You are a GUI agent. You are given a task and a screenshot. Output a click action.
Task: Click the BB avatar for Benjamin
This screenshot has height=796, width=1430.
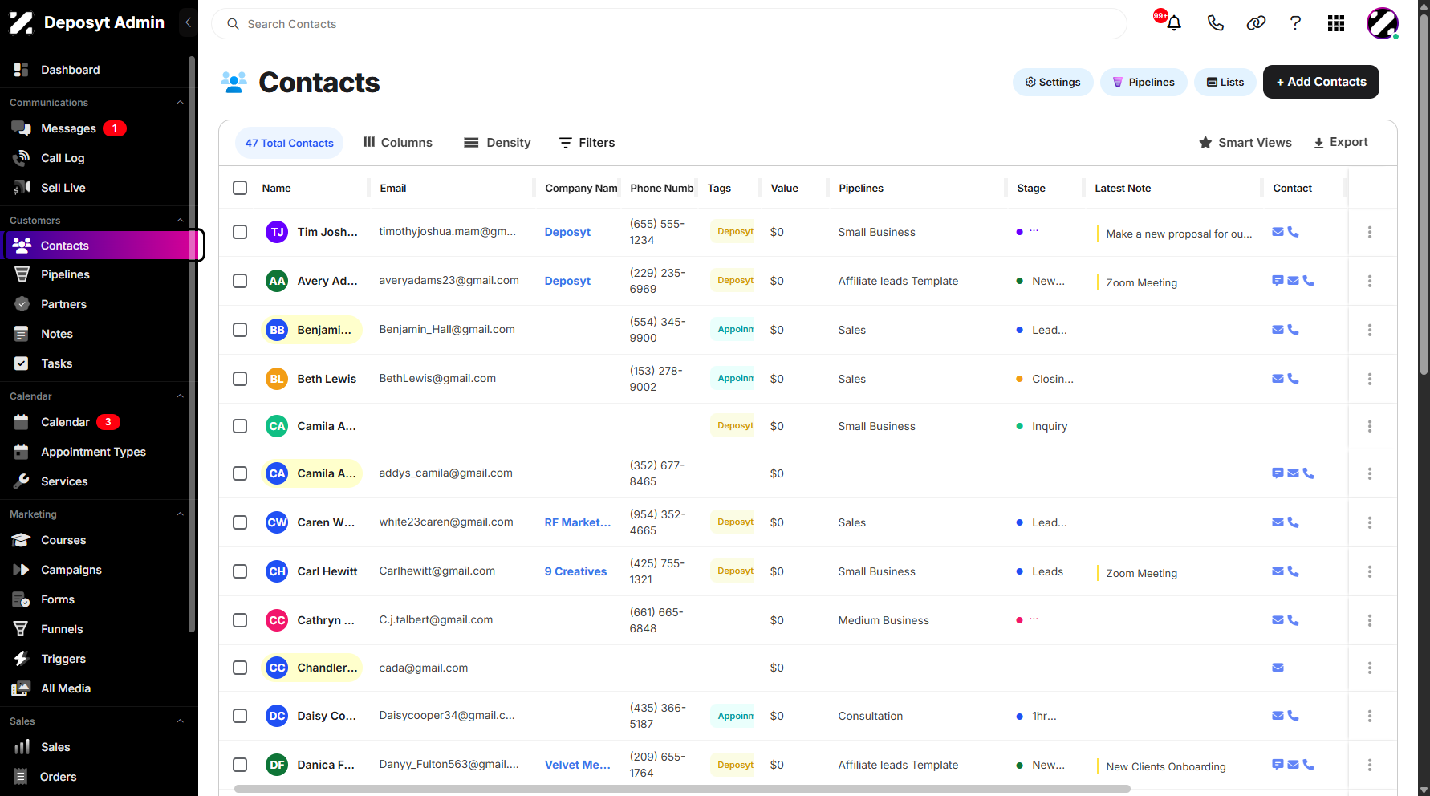pos(277,330)
